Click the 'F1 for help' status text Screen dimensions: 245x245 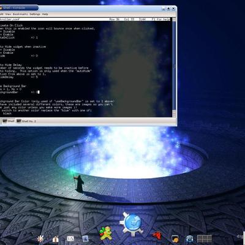click(x=160, y=19)
